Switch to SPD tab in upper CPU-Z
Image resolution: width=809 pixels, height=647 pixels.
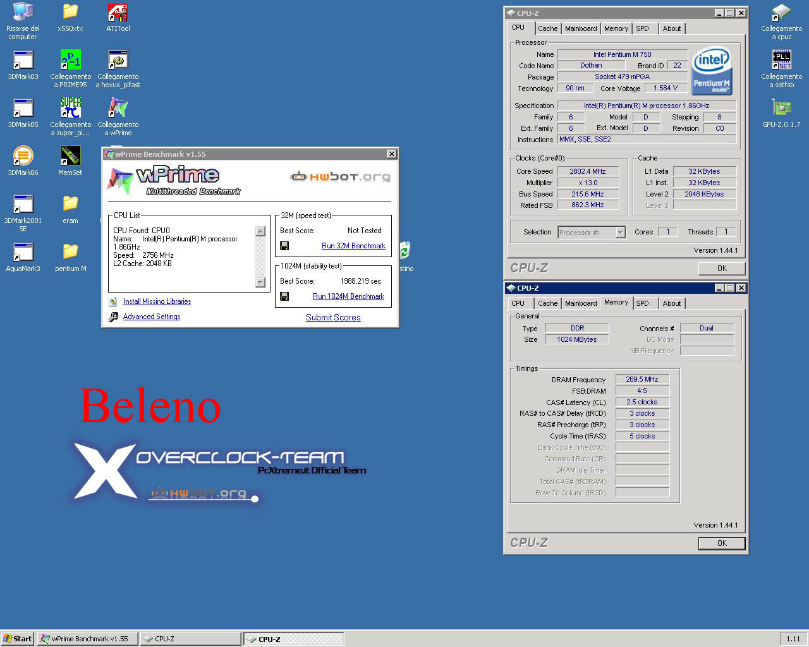(642, 28)
